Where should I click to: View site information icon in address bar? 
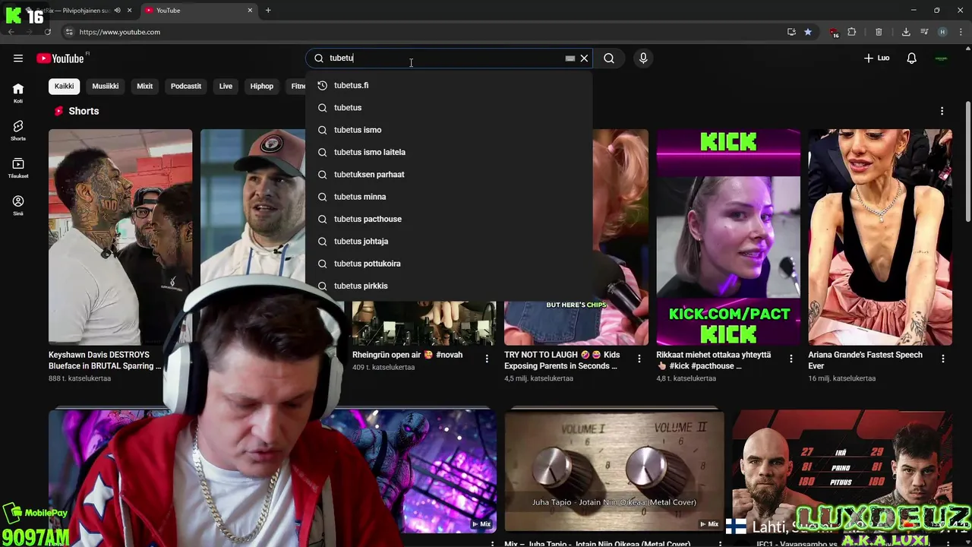coord(69,32)
